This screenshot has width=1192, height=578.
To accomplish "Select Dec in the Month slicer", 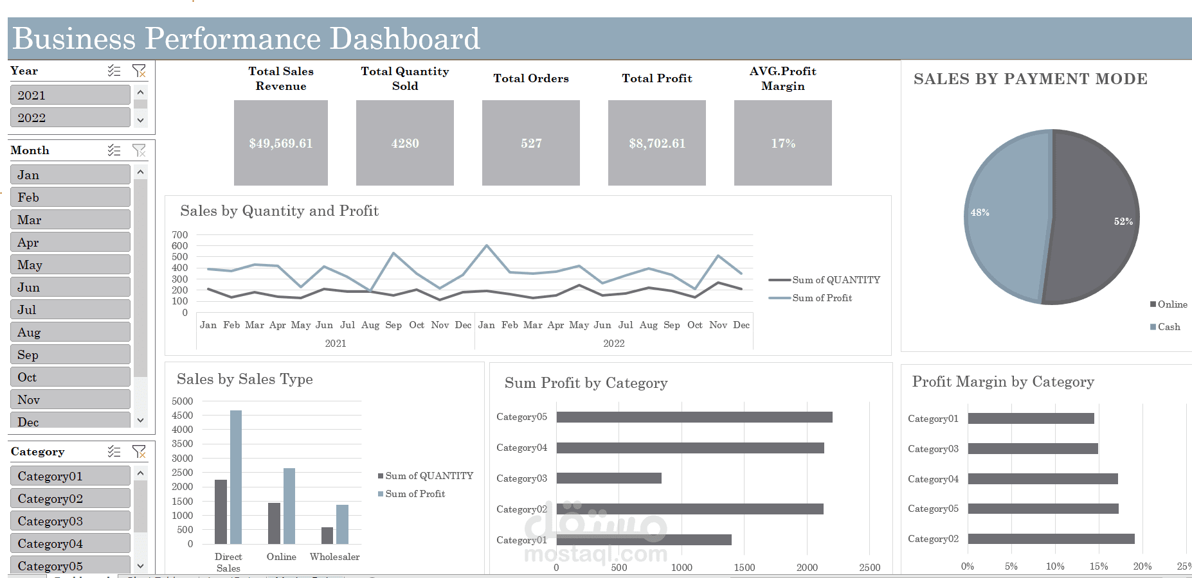I will click(x=69, y=421).
